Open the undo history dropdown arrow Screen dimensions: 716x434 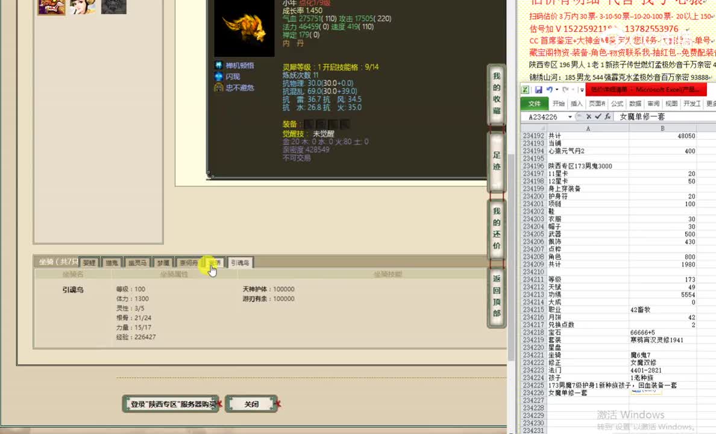point(557,90)
